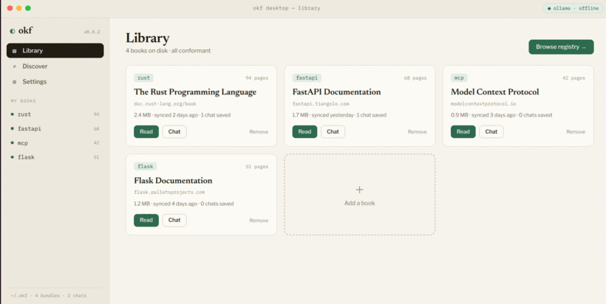Viewport: 606px width, 304px height.
Task: Read the FastAPI Documentation book
Action: [304, 131]
